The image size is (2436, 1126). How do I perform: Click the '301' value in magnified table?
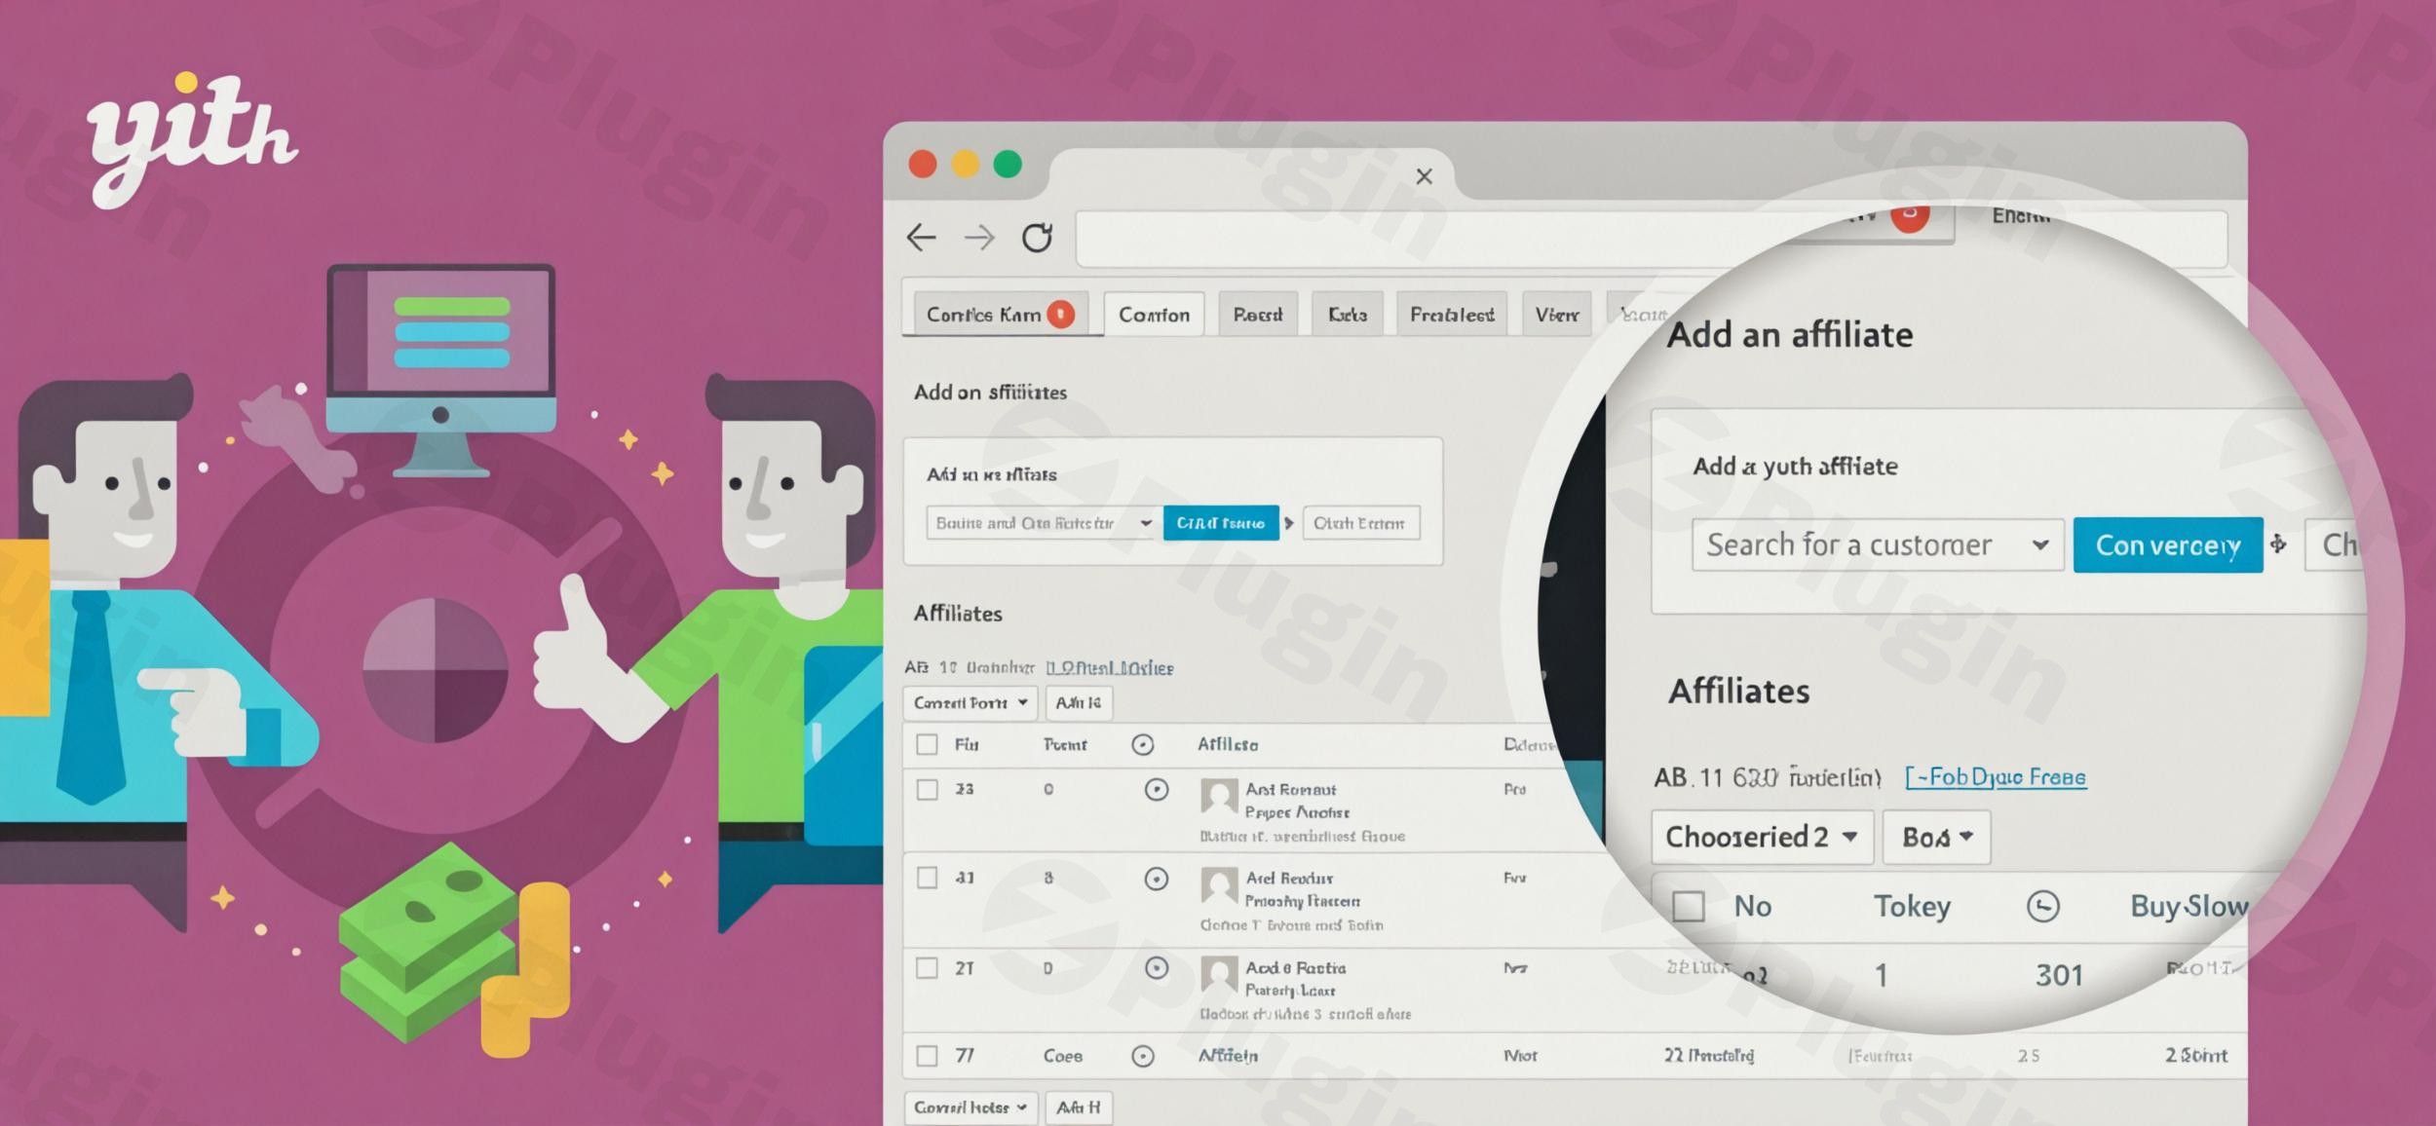2058,975
